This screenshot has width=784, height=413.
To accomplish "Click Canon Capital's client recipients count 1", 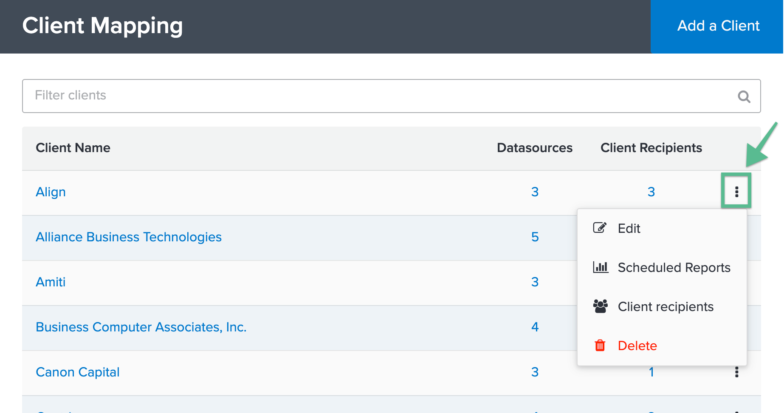I will pyautogui.click(x=651, y=372).
